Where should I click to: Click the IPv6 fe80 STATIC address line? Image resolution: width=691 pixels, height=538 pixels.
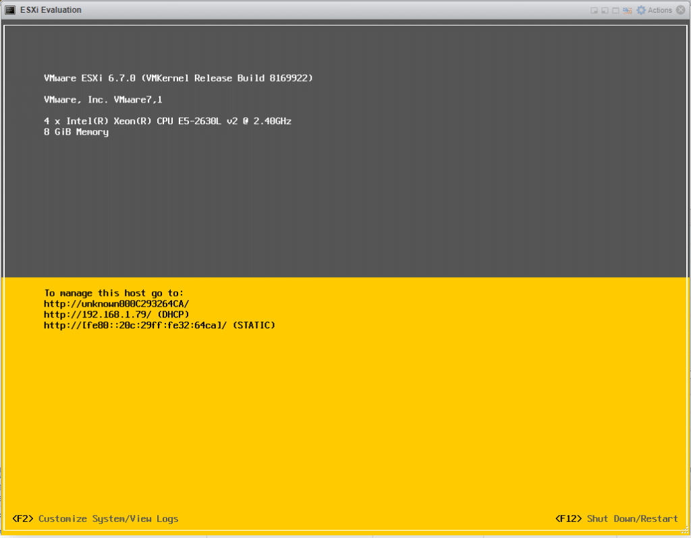(159, 326)
